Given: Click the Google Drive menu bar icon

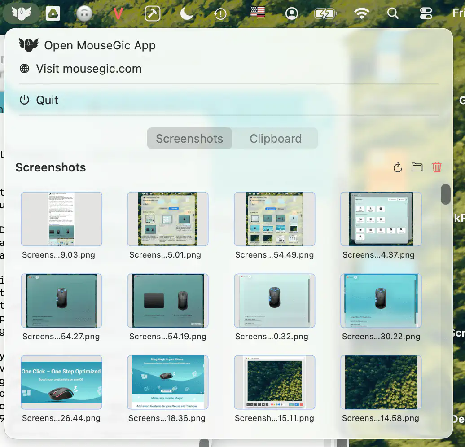Looking at the screenshot, I should 53,13.
